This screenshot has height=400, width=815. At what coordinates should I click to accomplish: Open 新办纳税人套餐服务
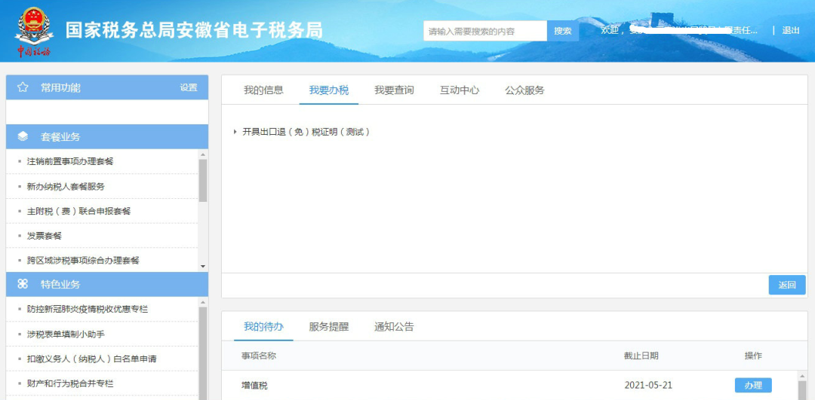(66, 186)
